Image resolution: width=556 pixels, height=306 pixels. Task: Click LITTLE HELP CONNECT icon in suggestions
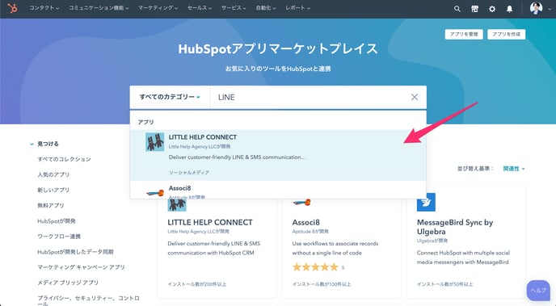coord(154,142)
